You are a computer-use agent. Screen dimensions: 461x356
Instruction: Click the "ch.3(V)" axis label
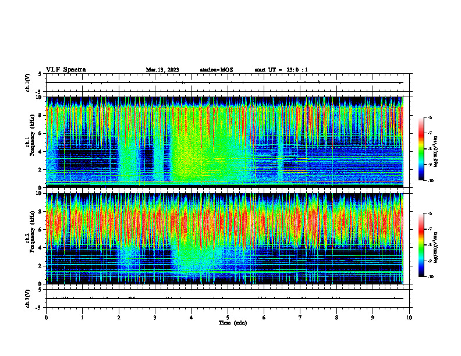click(28, 299)
